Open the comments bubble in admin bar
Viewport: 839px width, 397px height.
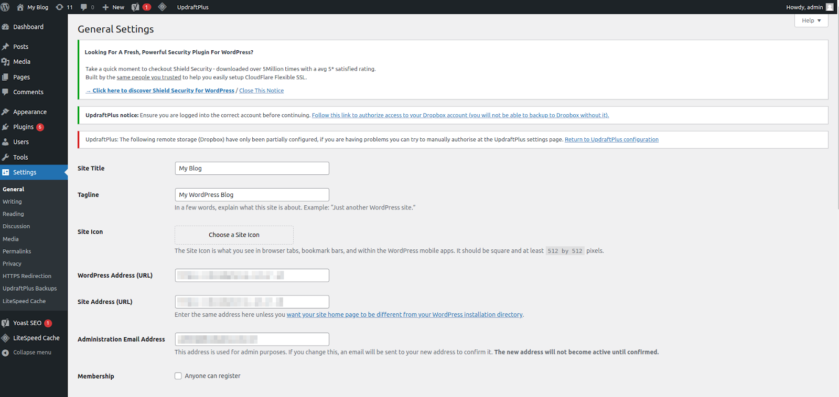84,7
